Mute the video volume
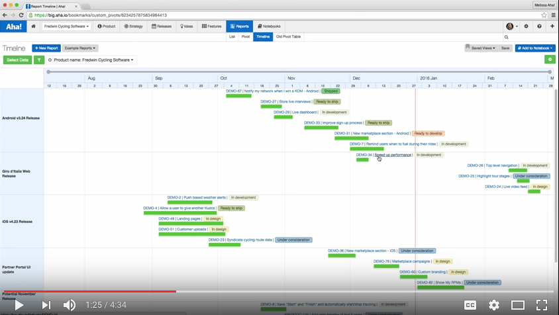The width and height of the screenshot is (559, 315). coord(70,305)
